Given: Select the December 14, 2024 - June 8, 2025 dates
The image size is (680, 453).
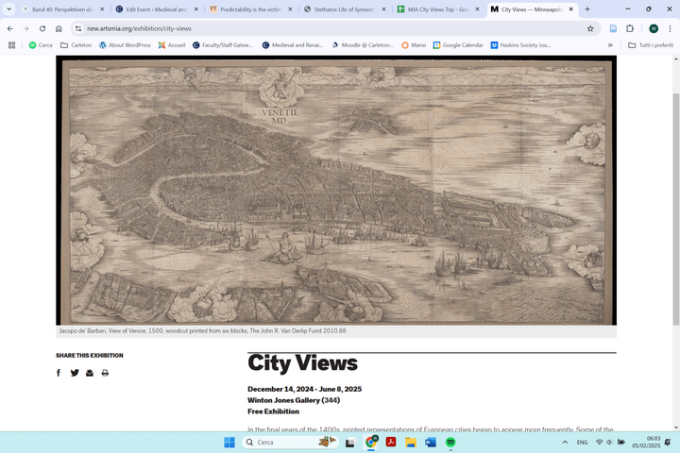Looking at the screenshot, I should pyautogui.click(x=304, y=389).
